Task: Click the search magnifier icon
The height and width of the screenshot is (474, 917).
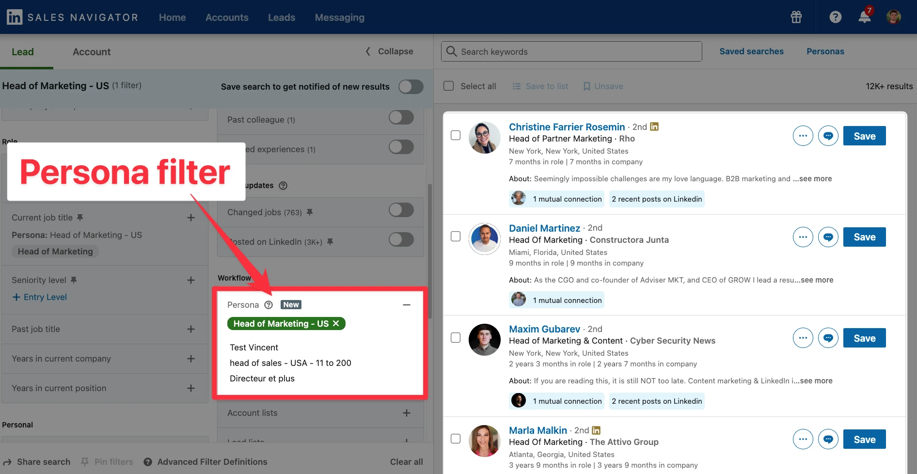Action: [x=451, y=51]
